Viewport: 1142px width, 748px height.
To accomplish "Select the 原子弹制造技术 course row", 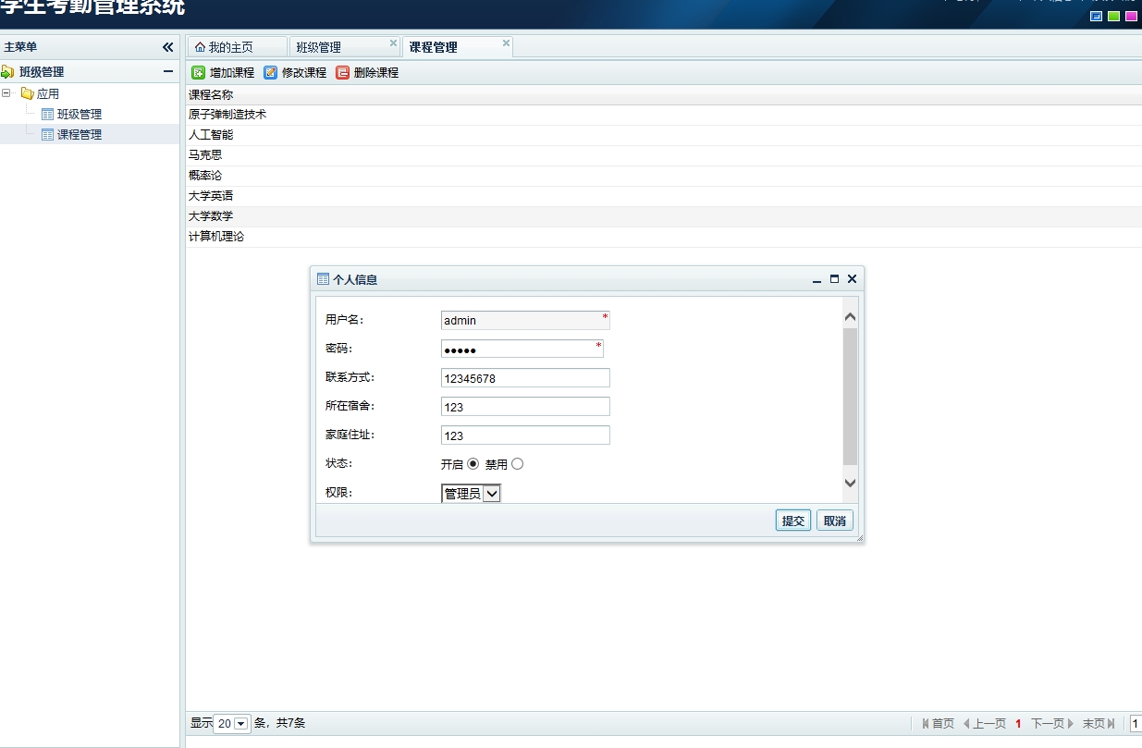I will click(x=664, y=115).
